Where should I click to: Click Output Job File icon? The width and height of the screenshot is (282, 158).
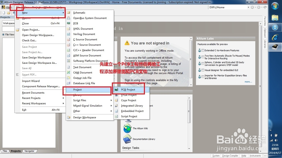(x=69, y=78)
